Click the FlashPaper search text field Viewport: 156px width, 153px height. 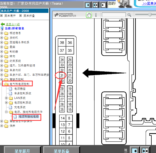coord(114,15)
